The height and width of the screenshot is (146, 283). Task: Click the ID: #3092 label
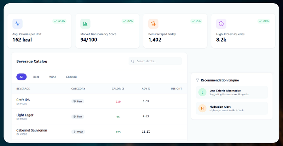click(x=22, y=134)
